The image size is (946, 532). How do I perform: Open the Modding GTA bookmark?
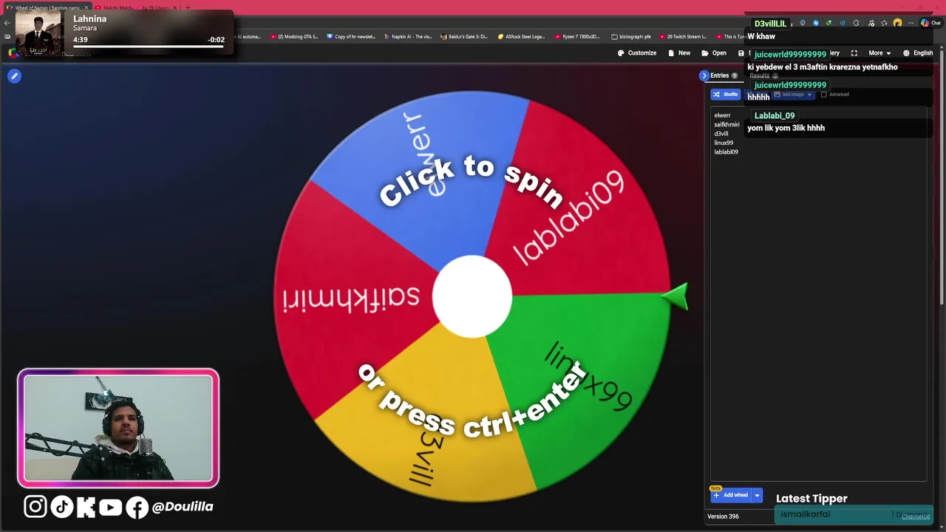[x=294, y=36]
